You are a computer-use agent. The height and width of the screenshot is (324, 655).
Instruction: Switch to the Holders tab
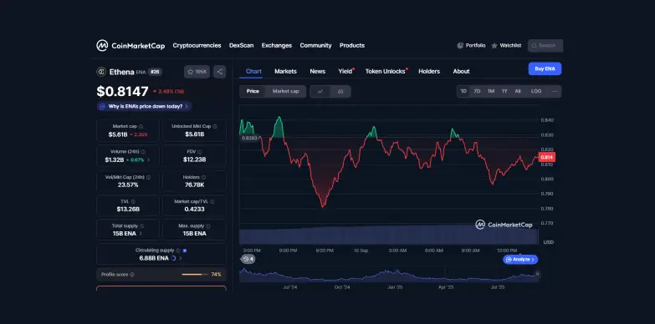point(429,71)
